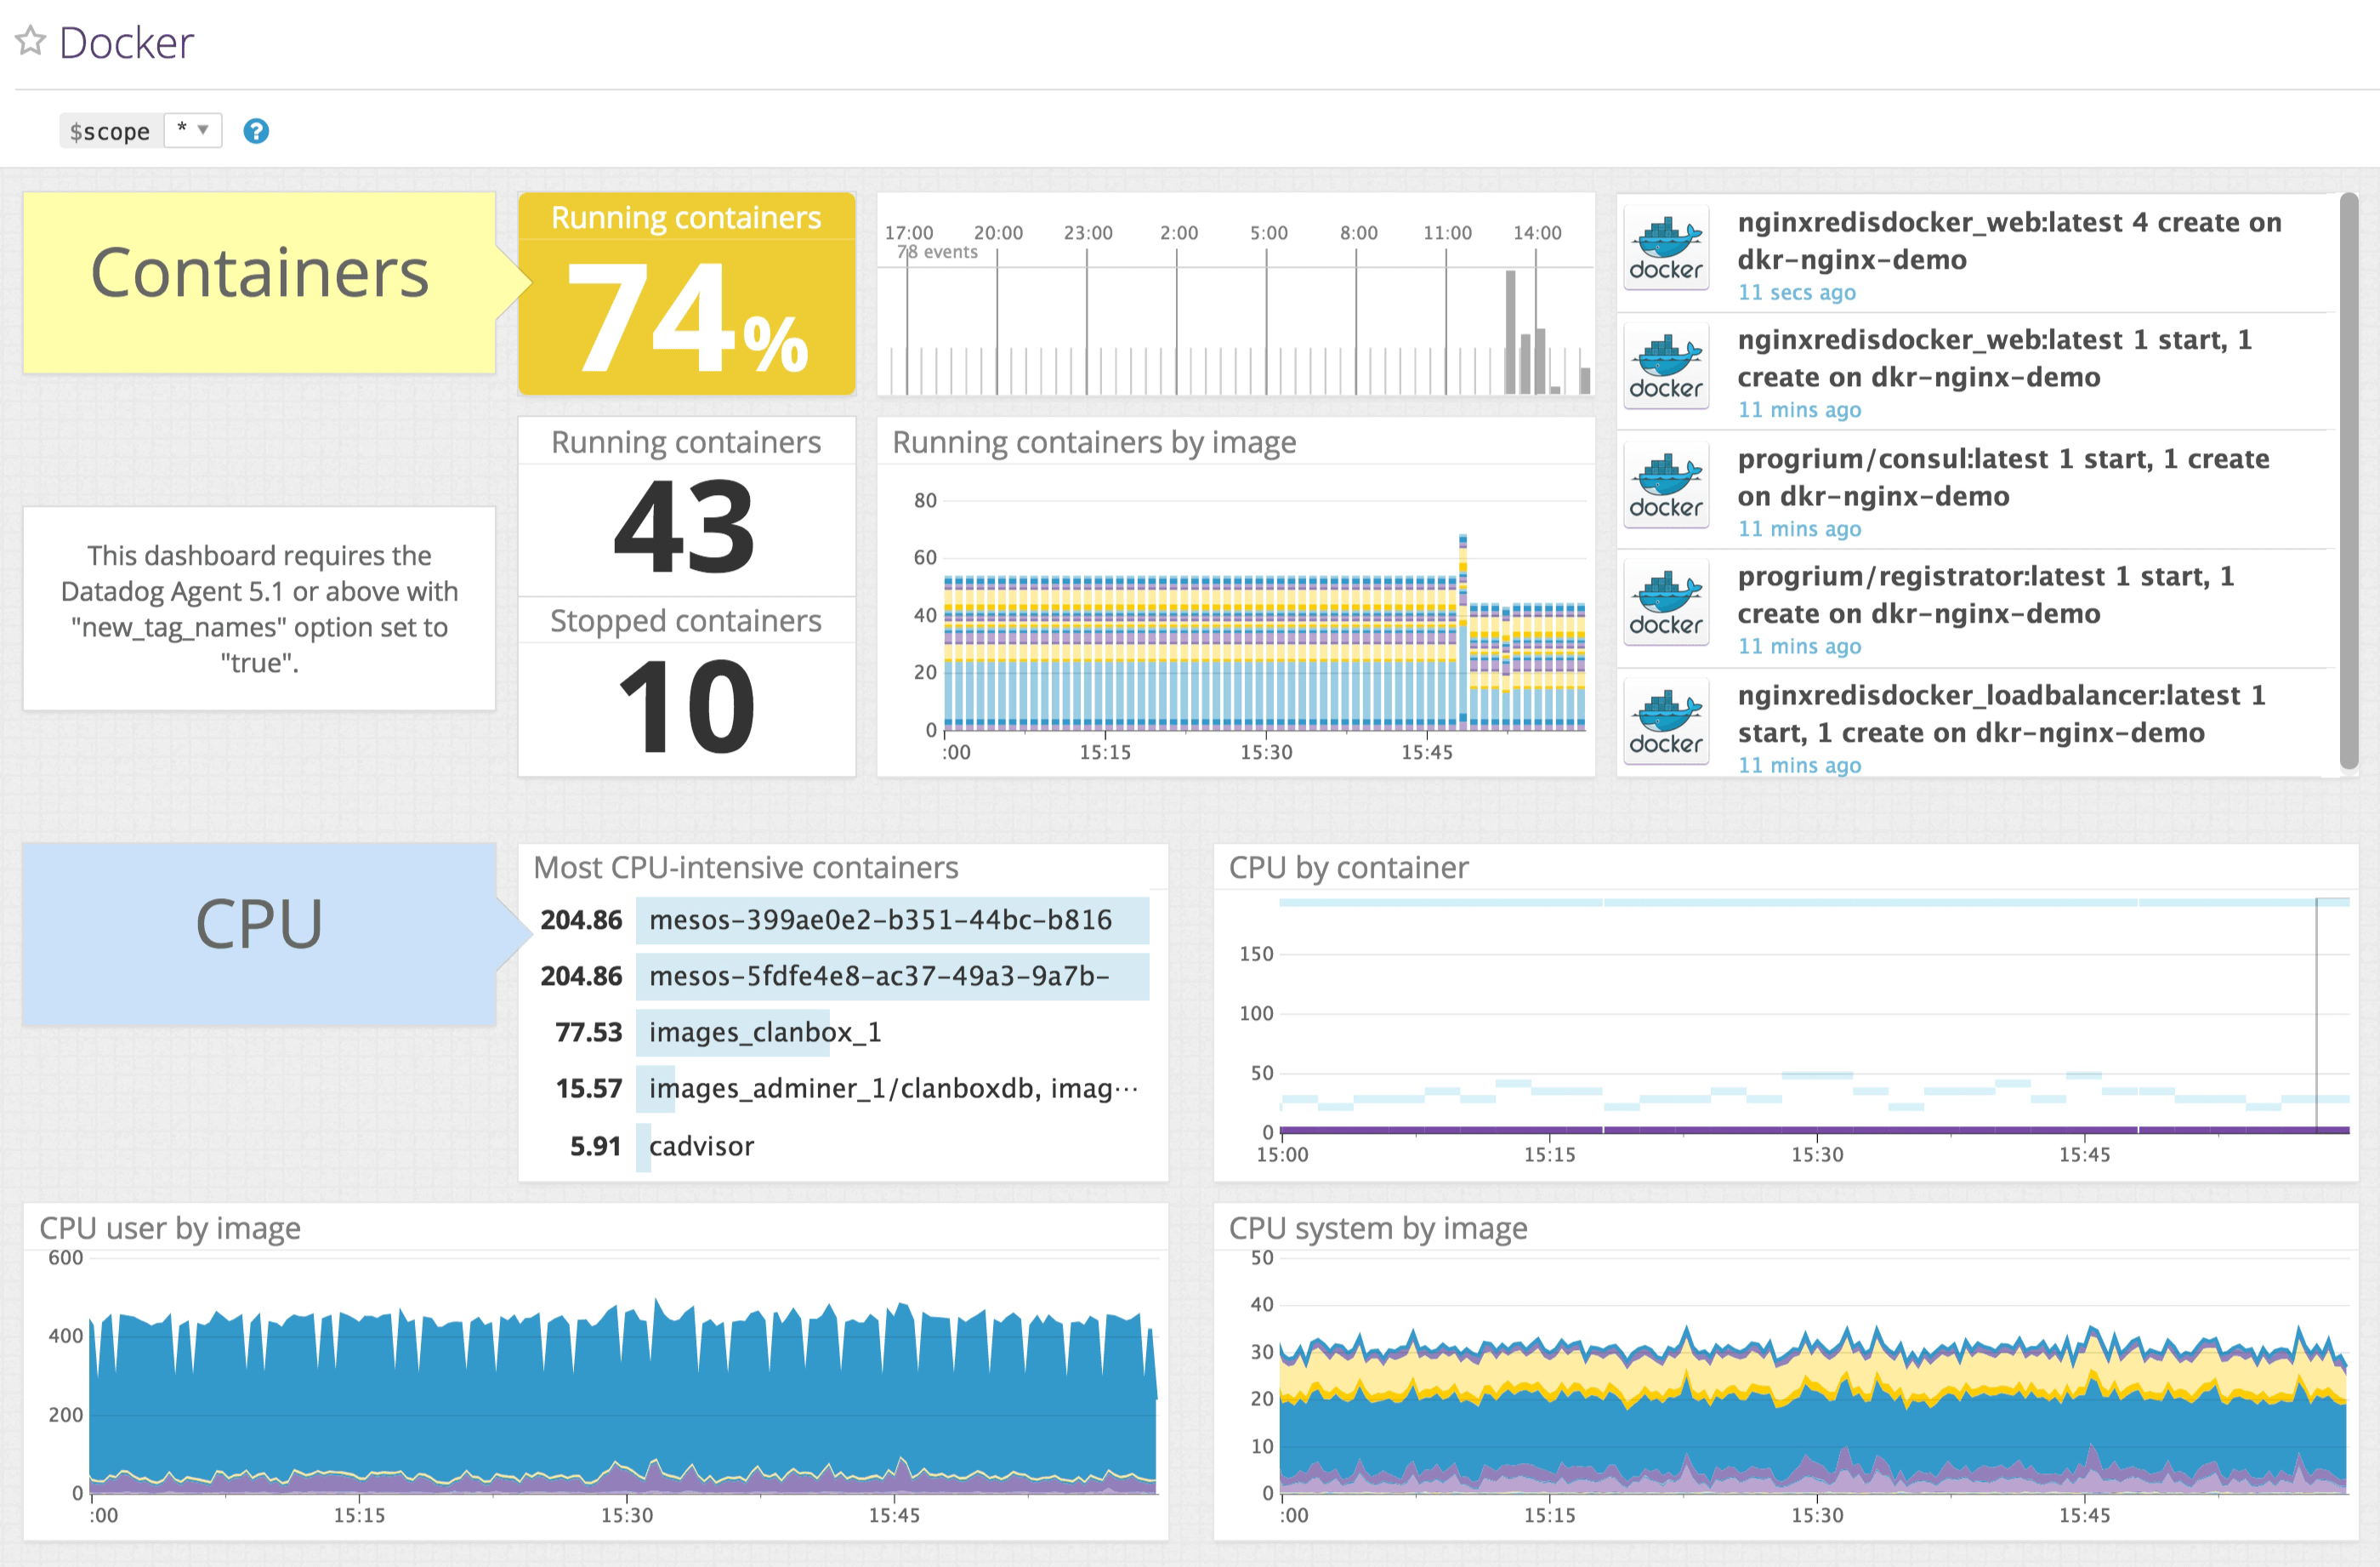
Task: Star the Docker dashboard
Action: pos(31,41)
